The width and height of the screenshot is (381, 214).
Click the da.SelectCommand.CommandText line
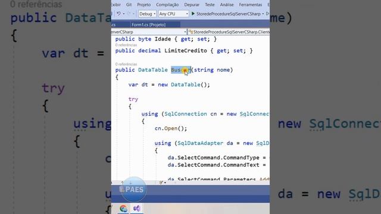(217, 165)
